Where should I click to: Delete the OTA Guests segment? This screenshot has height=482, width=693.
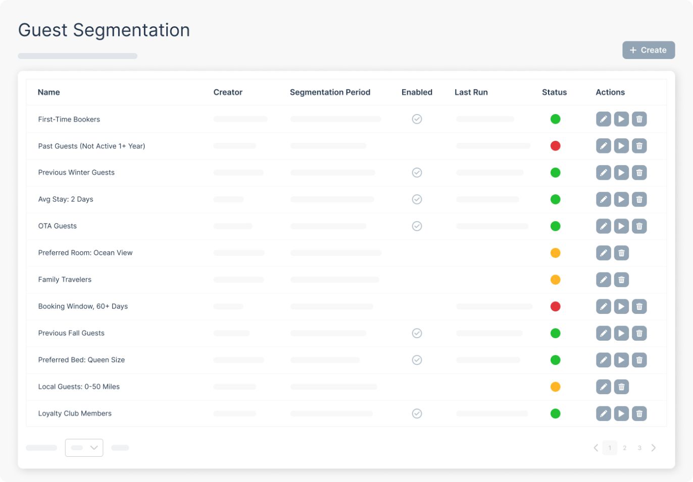point(639,226)
